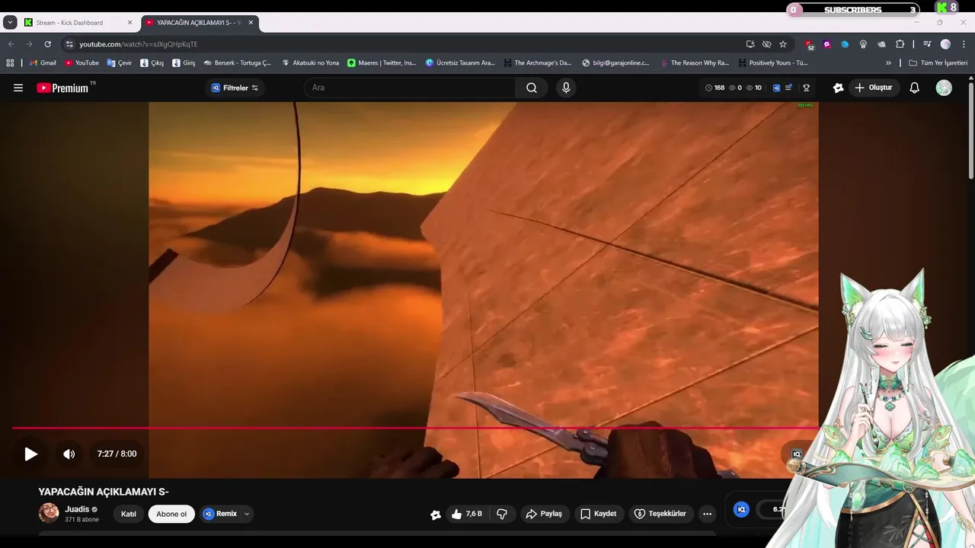Open the Juadis channel avatar
The width and height of the screenshot is (975, 548).
[49, 513]
